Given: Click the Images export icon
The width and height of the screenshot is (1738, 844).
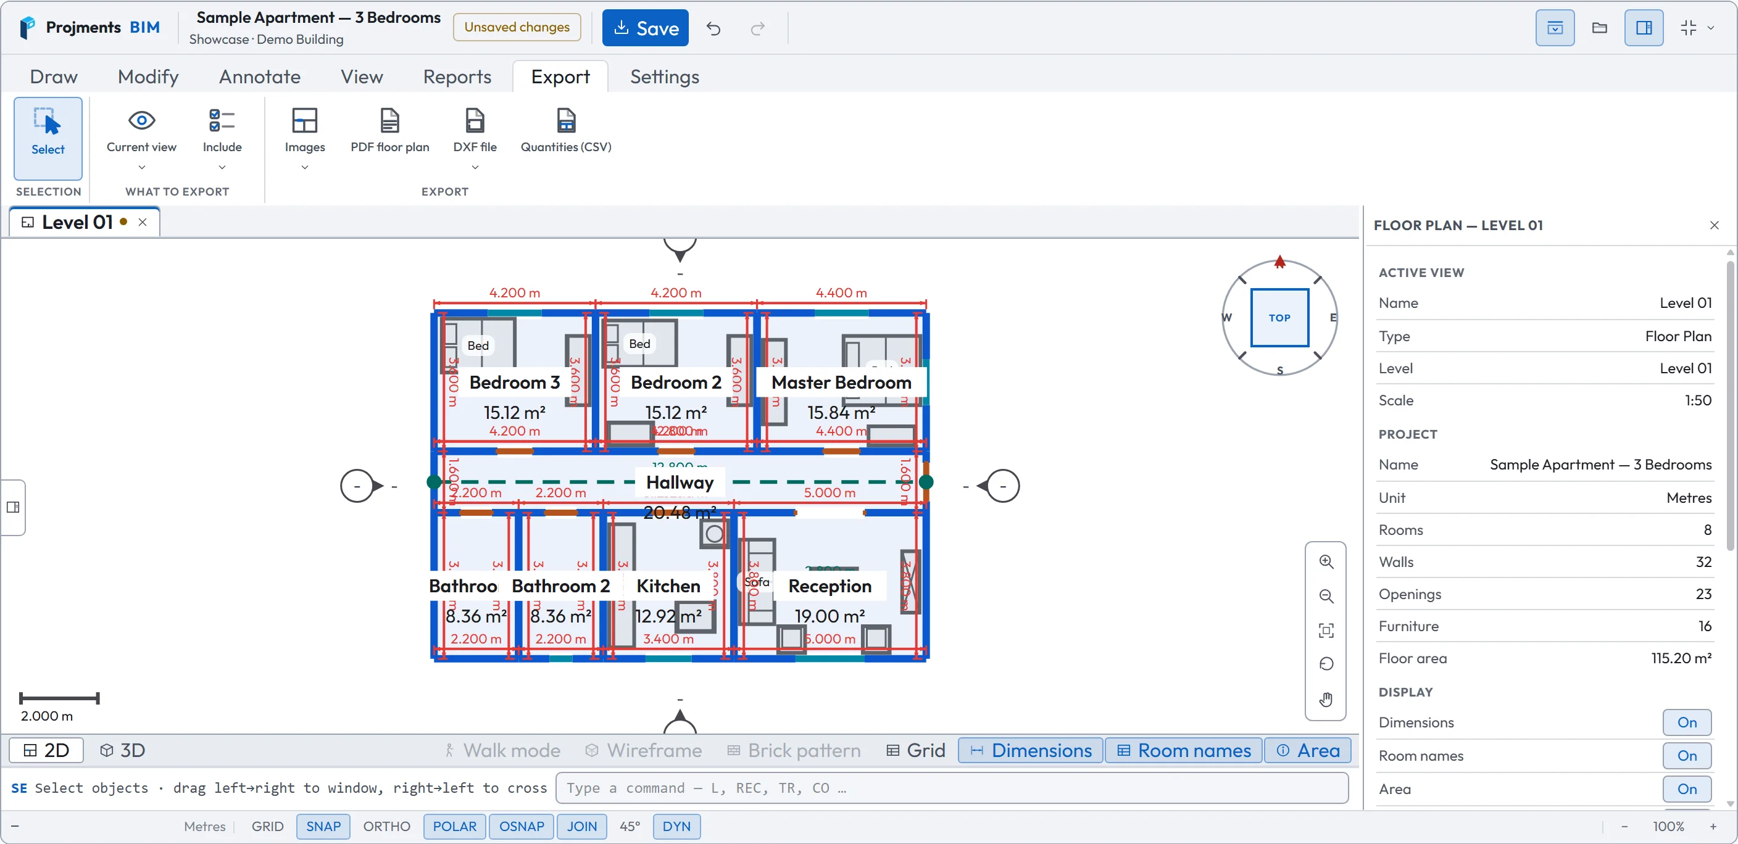Looking at the screenshot, I should pyautogui.click(x=304, y=121).
